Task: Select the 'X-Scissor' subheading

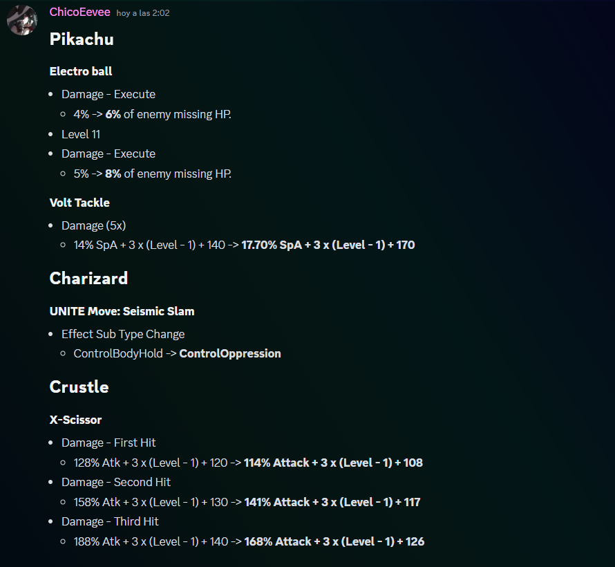Action: (x=76, y=420)
